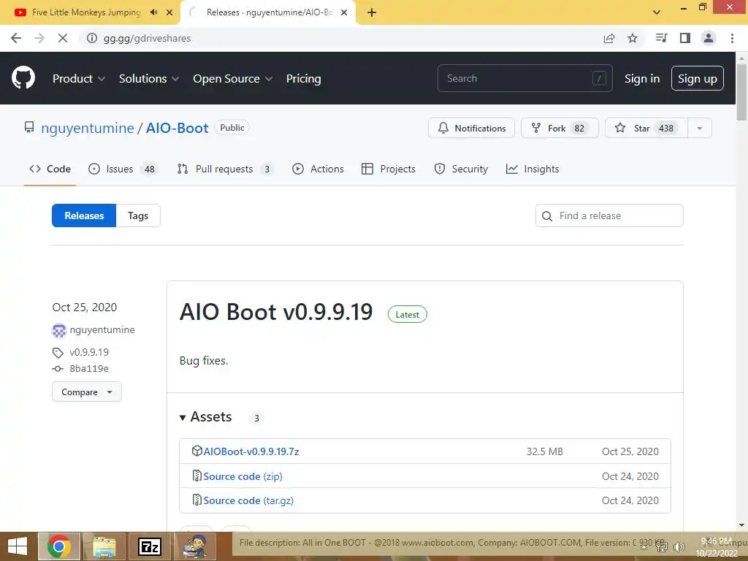Click the nguyentumine avatar image
The image size is (748, 561).
point(58,330)
